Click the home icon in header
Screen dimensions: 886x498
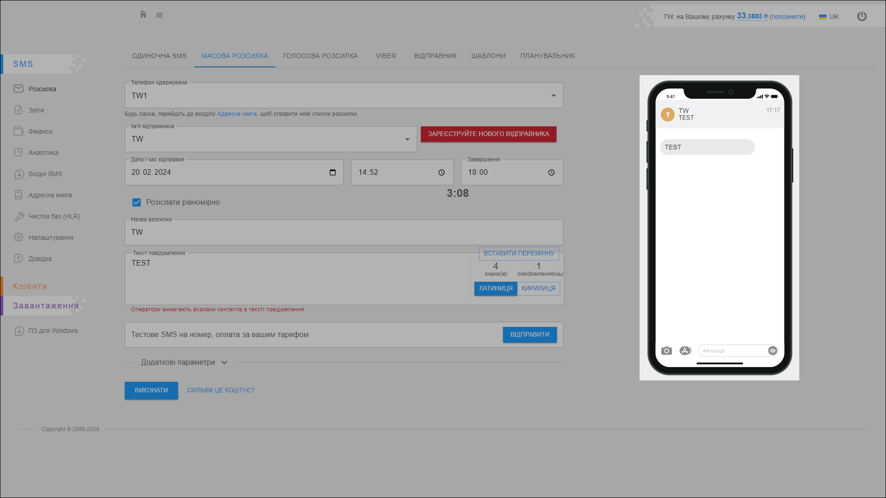[x=143, y=15]
